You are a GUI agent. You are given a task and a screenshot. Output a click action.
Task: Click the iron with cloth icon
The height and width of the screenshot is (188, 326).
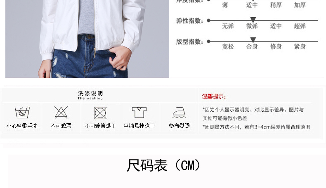[179, 113]
